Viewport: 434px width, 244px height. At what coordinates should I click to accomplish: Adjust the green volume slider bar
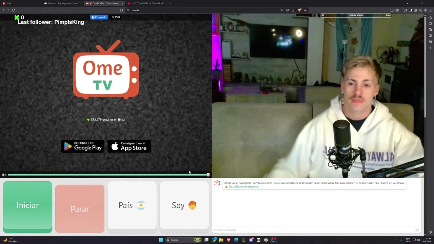coord(108,175)
